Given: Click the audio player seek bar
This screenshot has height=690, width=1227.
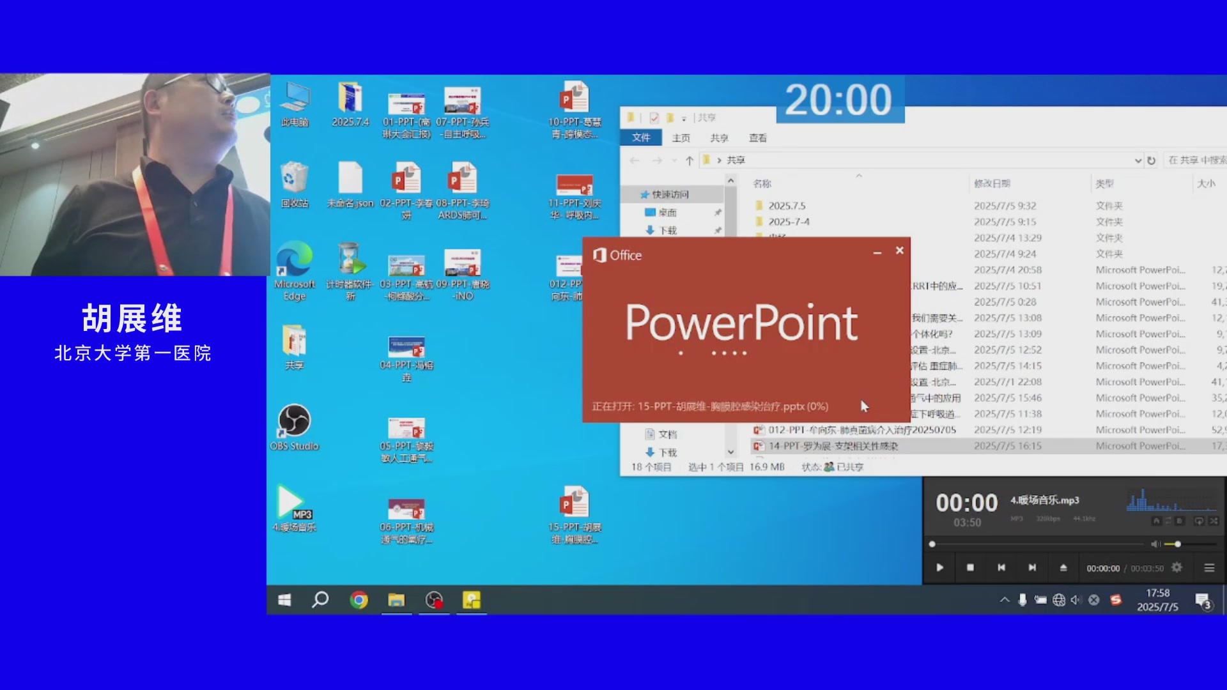Looking at the screenshot, I should click(x=1036, y=544).
